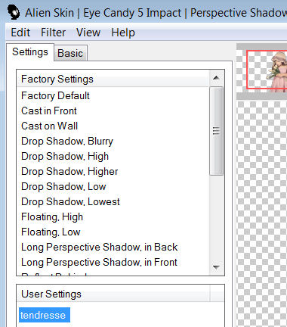Pick the Drop Shadow, Lowest preset
This screenshot has height=327, width=287.
[70, 202]
